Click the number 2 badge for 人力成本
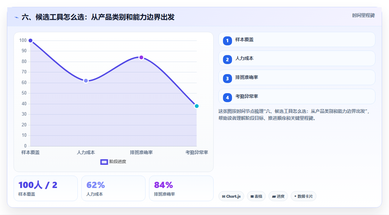 pos(227,60)
